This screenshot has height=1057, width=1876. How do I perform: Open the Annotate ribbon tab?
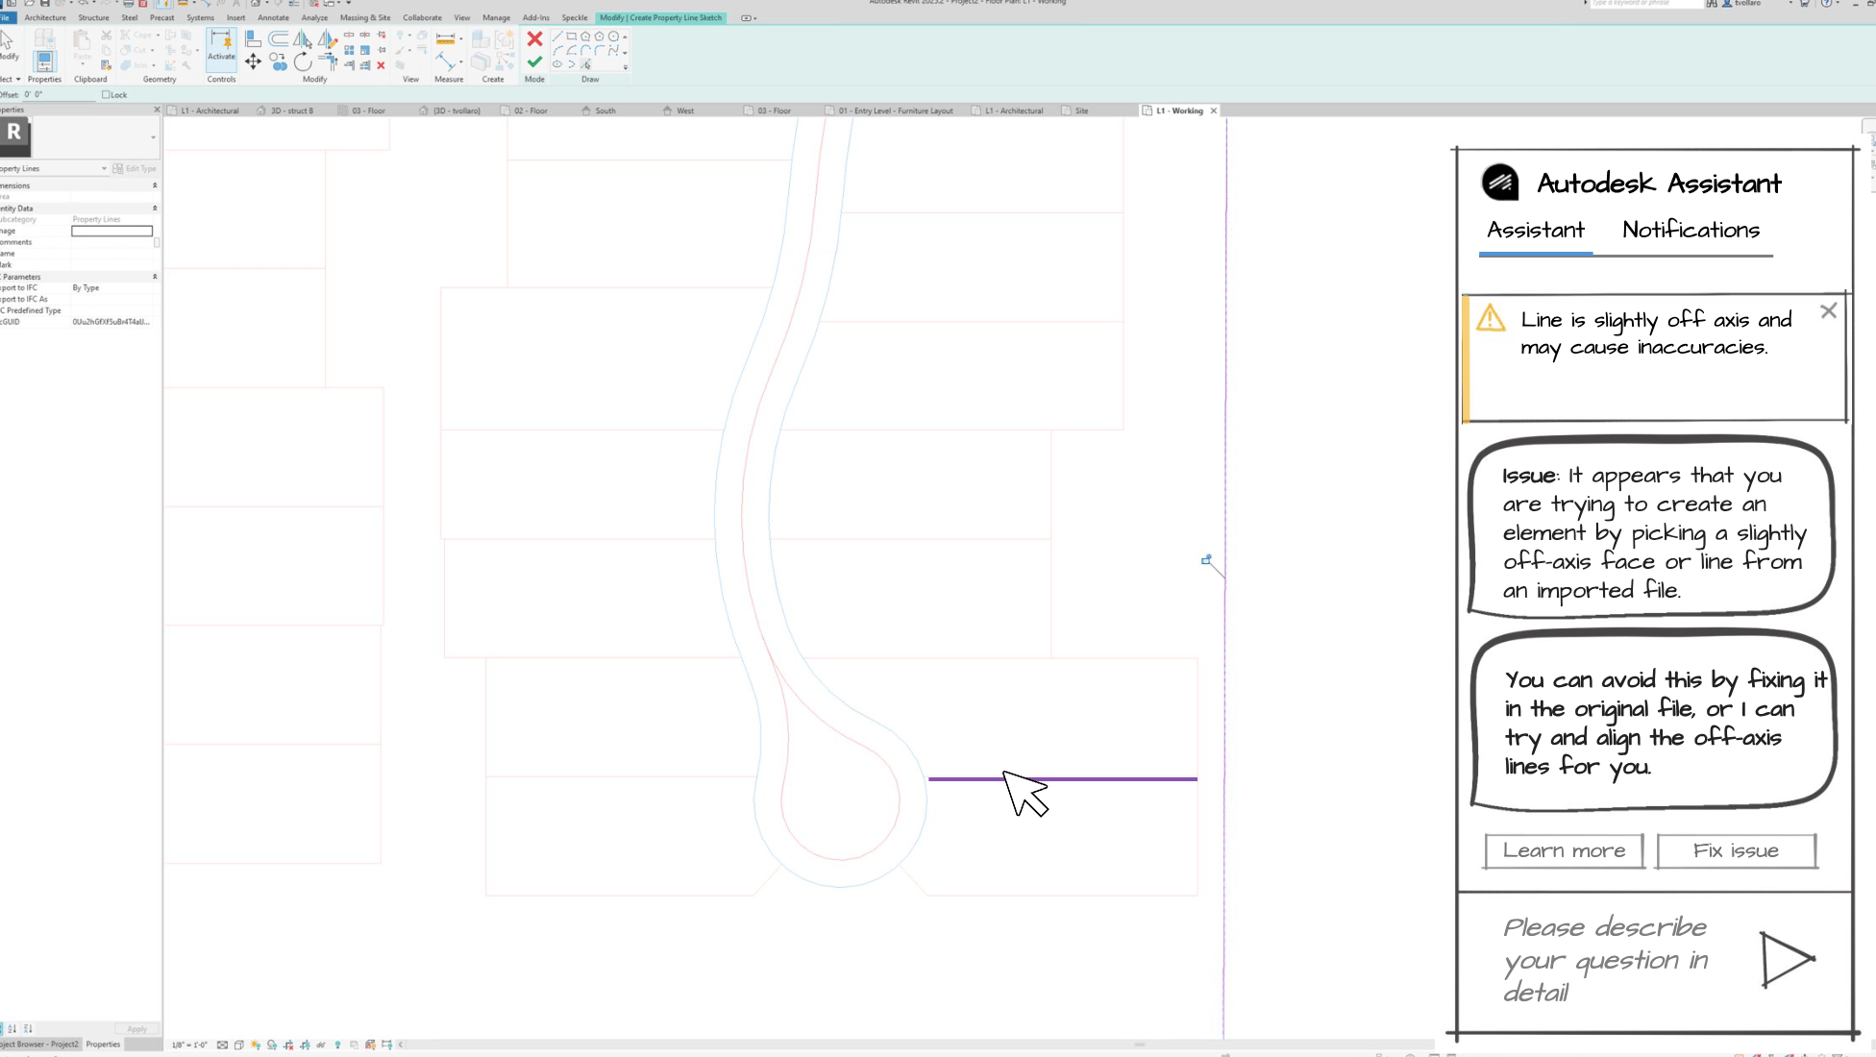[x=273, y=17]
